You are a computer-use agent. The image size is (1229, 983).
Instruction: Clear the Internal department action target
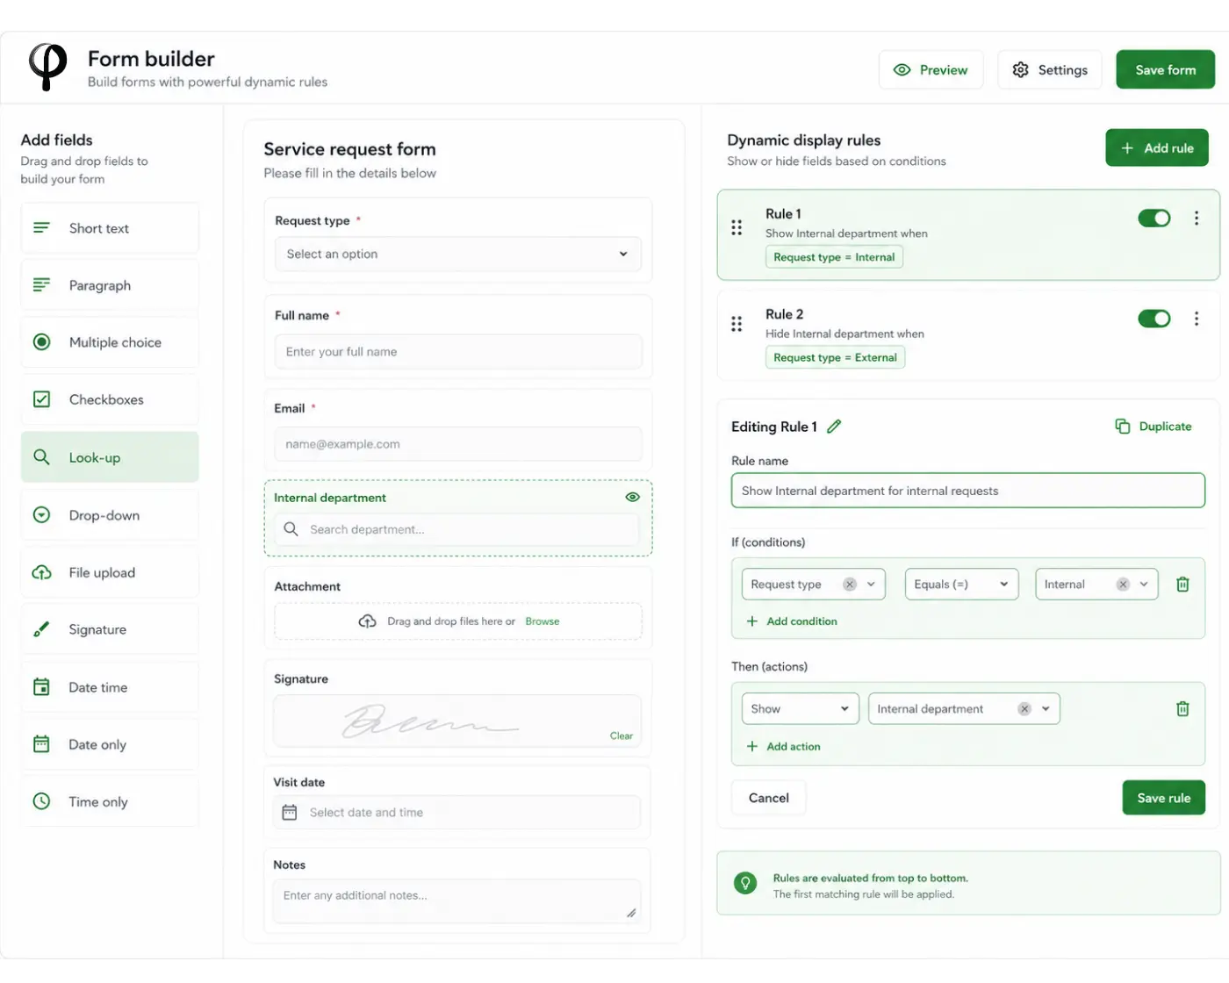[x=1024, y=709]
